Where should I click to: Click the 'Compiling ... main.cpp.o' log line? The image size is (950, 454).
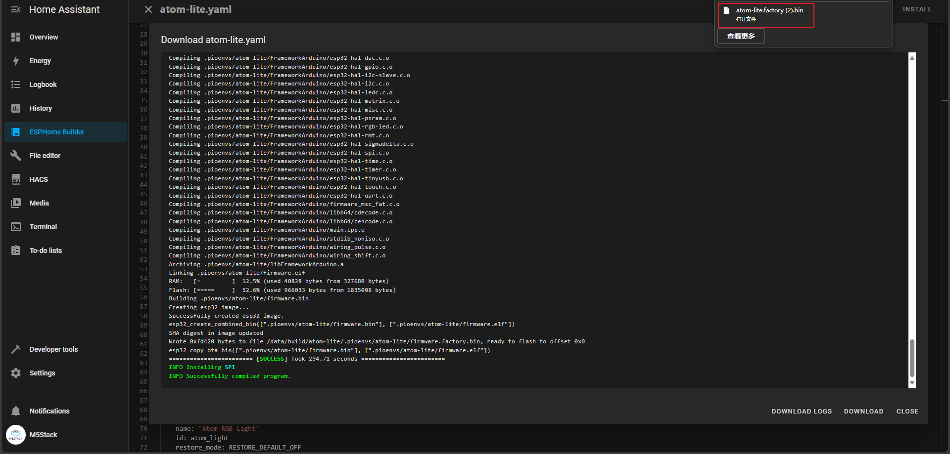[x=267, y=230]
